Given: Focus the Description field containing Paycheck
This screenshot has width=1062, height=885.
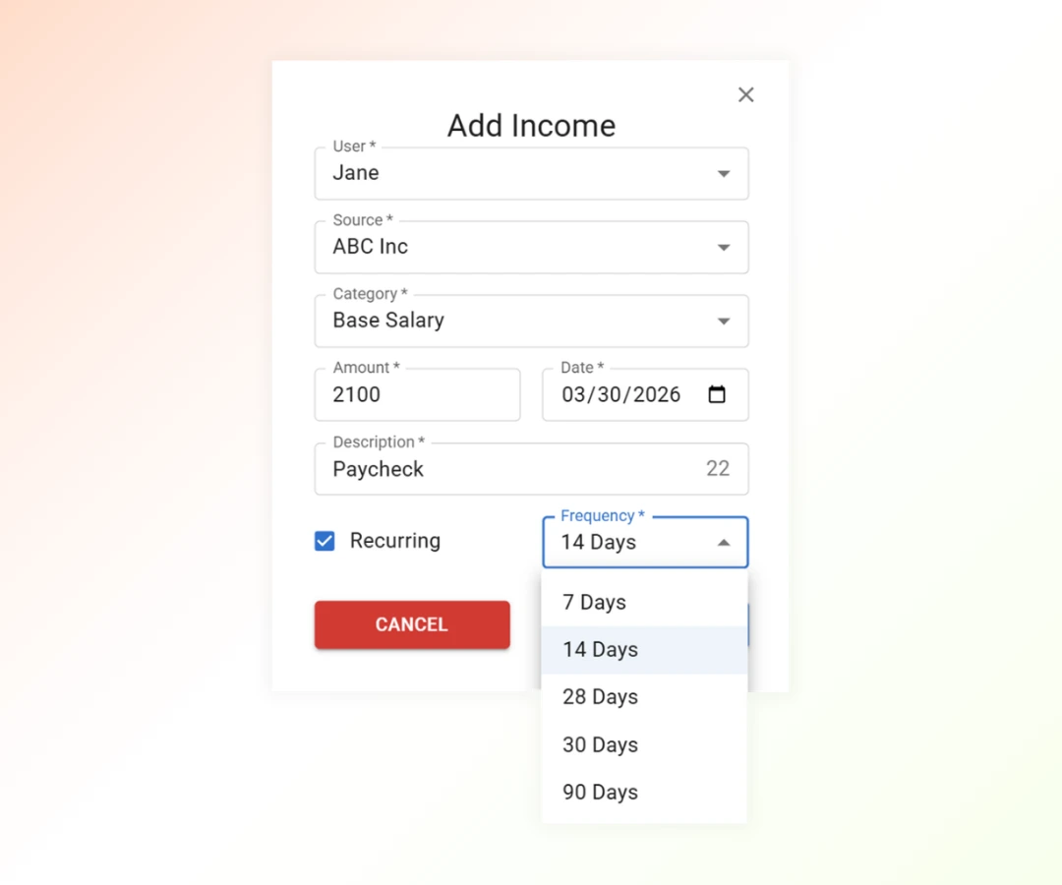Looking at the screenshot, I should coord(531,469).
